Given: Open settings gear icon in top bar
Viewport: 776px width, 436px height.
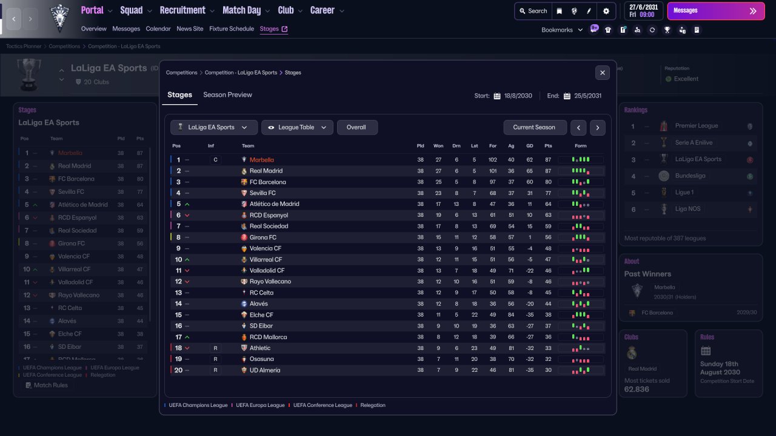Looking at the screenshot, I should 606,11.
